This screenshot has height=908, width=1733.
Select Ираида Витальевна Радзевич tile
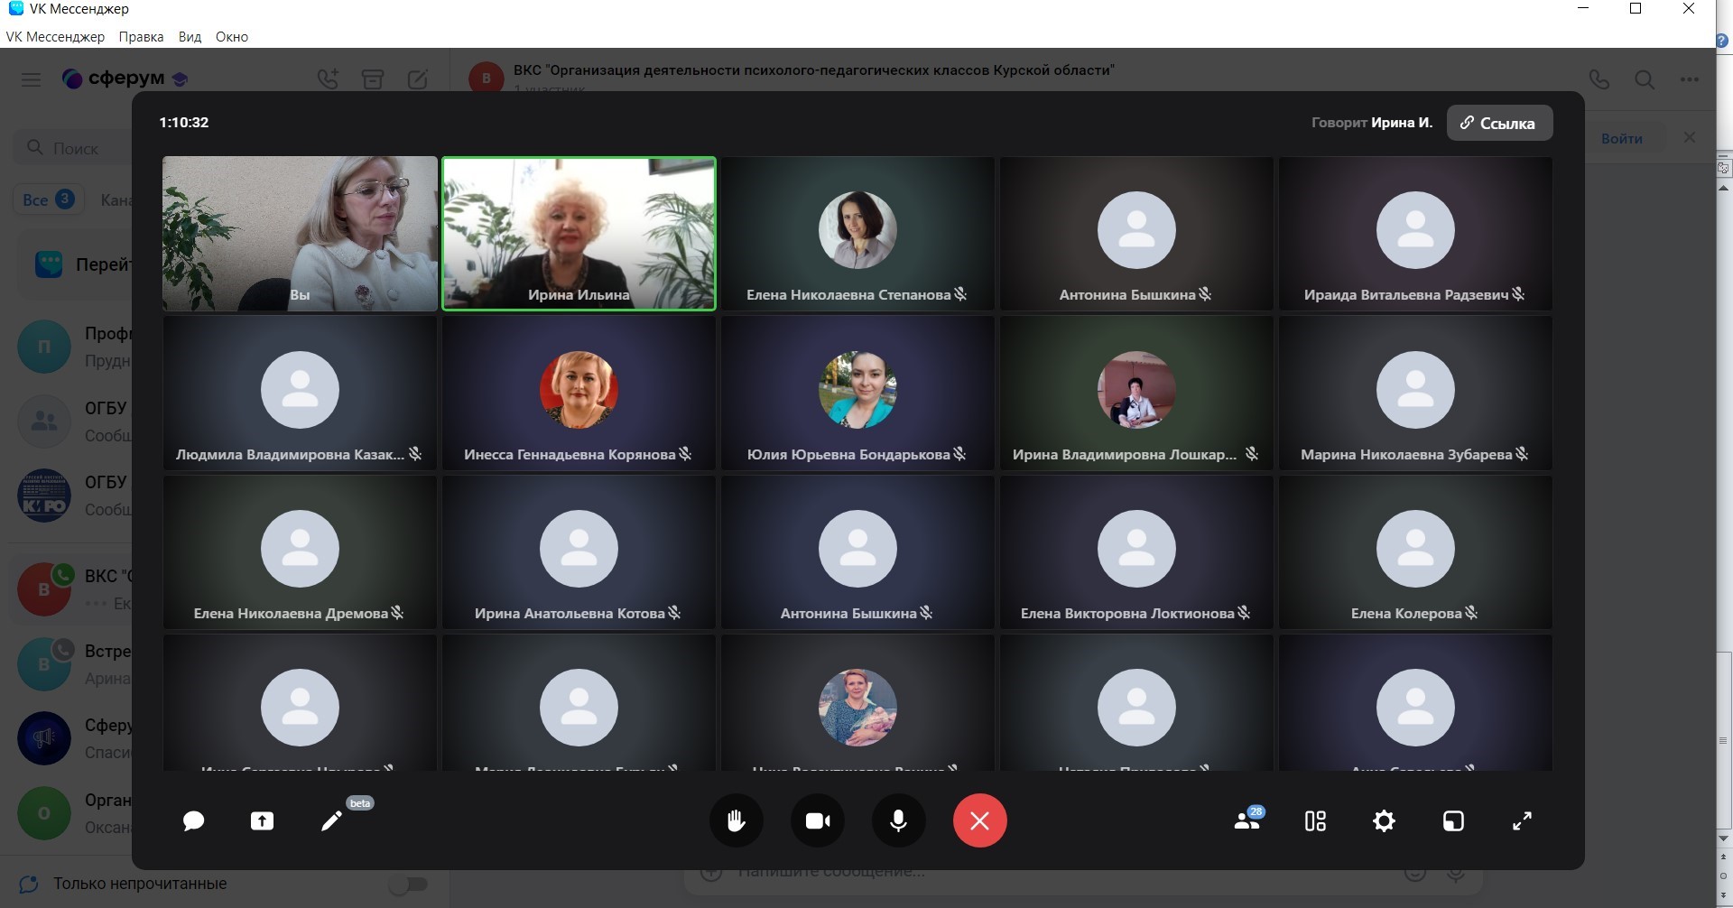point(1415,234)
